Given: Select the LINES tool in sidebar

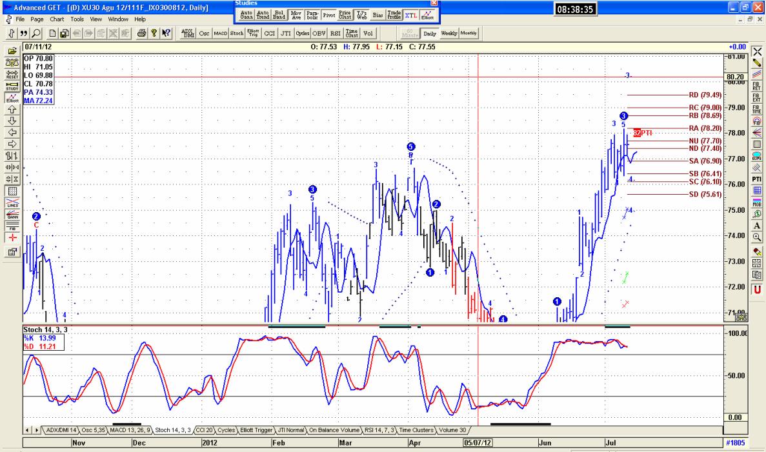Looking at the screenshot, I should 12,202.
